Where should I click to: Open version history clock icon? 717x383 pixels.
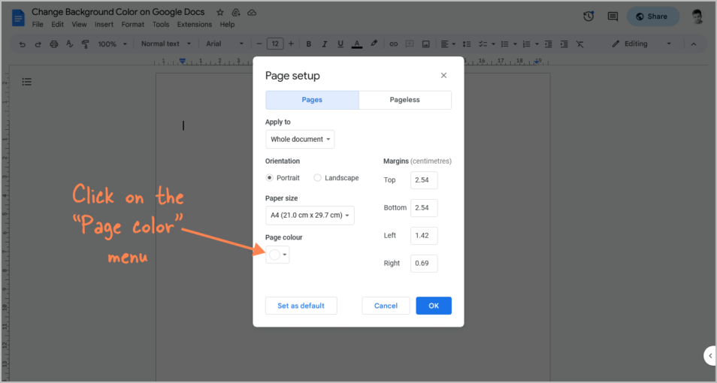(588, 17)
